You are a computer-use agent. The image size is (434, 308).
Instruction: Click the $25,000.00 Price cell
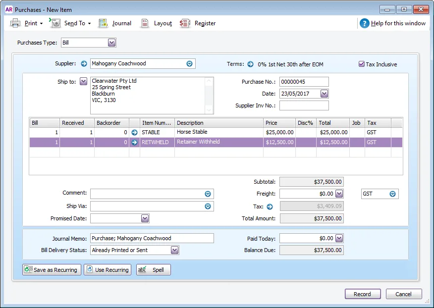tap(279, 132)
